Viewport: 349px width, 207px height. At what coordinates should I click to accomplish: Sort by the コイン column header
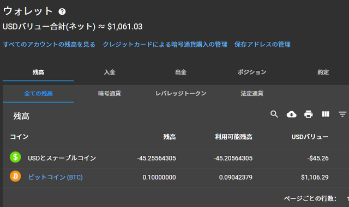(x=20, y=137)
